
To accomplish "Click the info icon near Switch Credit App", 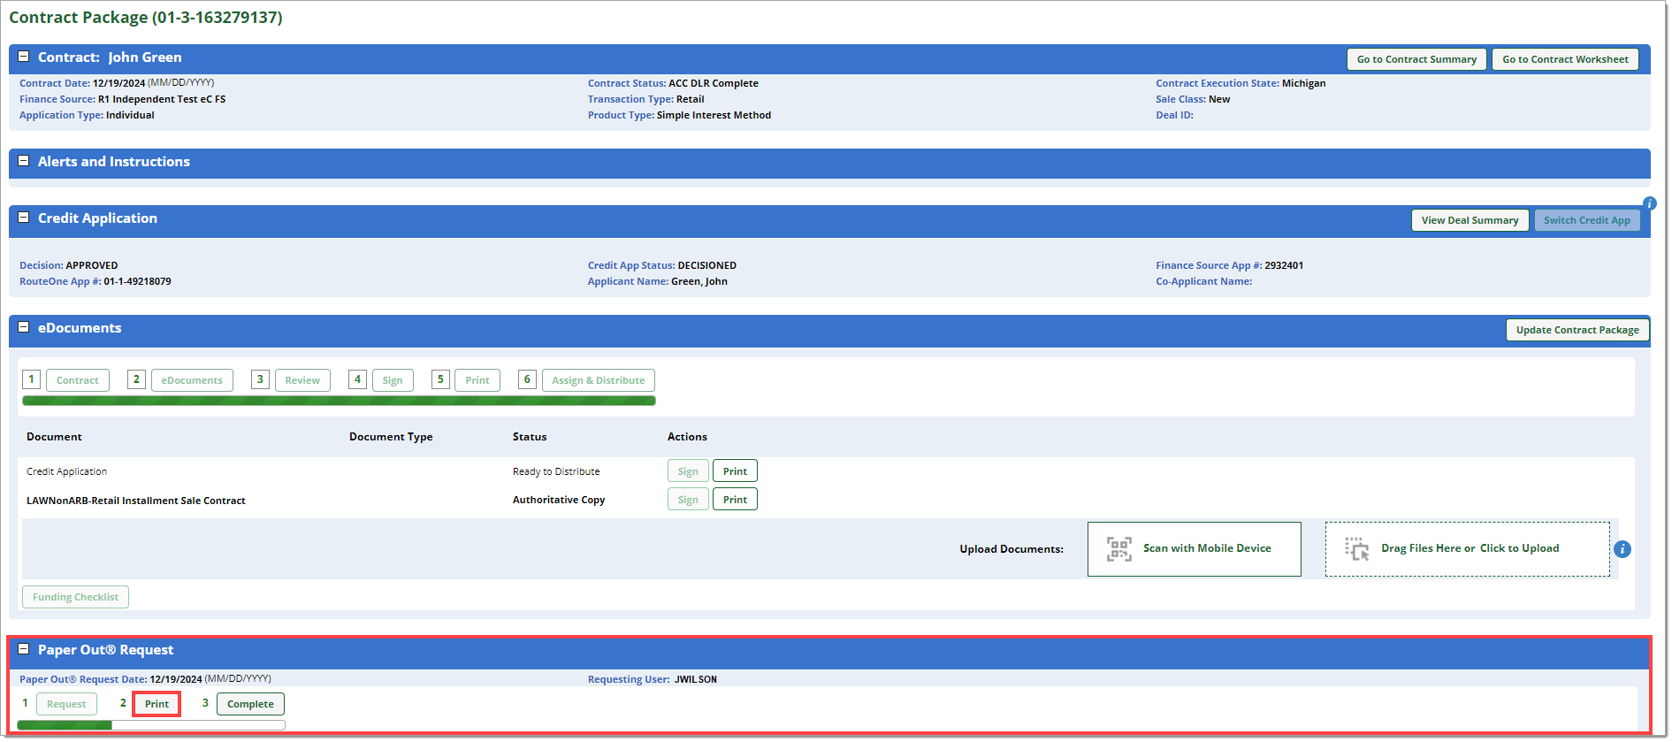I will (1650, 203).
